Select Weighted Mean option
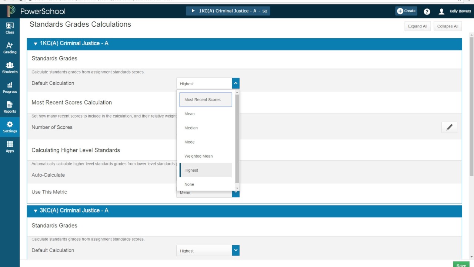The image size is (474, 267). (206, 156)
